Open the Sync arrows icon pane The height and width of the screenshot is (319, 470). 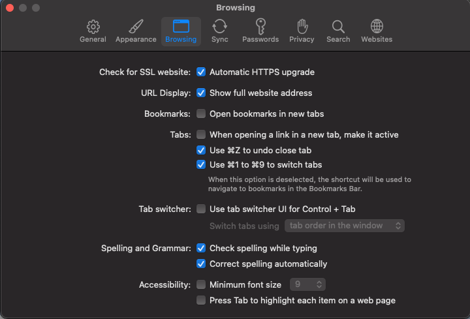[x=220, y=27]
